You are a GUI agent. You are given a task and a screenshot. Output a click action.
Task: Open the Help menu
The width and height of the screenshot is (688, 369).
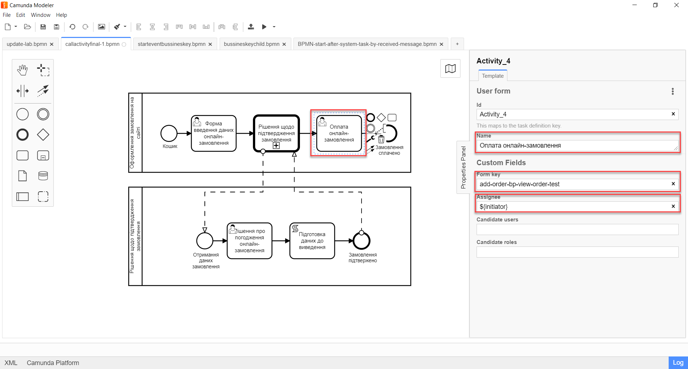pos(62,15)
